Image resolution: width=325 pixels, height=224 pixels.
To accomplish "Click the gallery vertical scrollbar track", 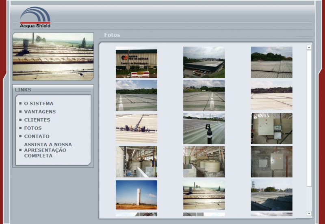I will (309, 198).
